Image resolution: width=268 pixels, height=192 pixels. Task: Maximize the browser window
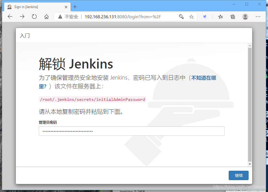pos(247,4)
